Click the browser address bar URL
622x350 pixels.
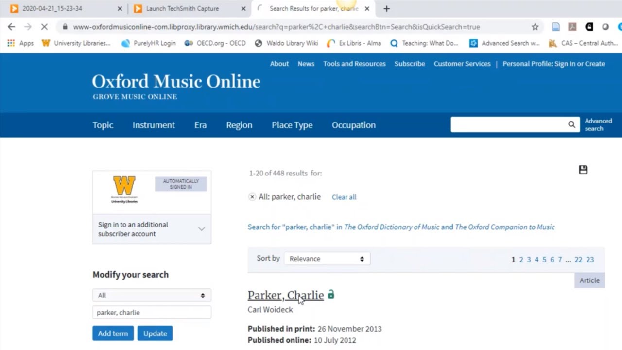tap(276, 27)
